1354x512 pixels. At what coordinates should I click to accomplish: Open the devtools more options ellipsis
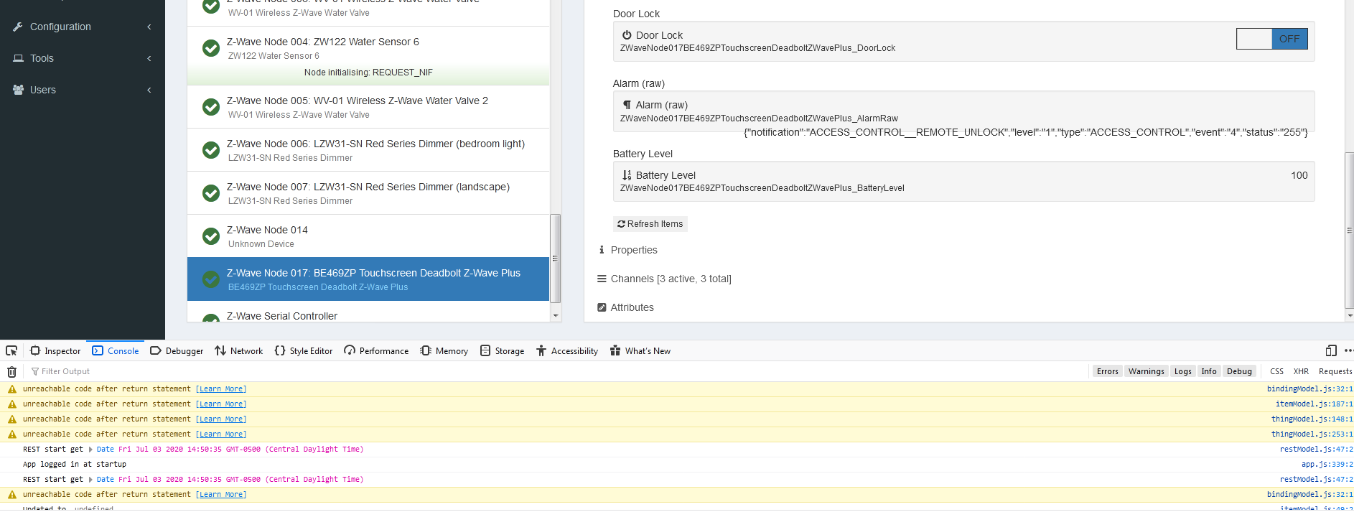pyautogui.click(x=1348, y=351)
